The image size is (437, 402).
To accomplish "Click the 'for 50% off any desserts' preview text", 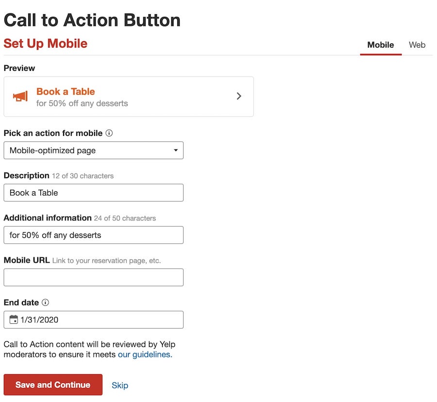I will point(82,103).
